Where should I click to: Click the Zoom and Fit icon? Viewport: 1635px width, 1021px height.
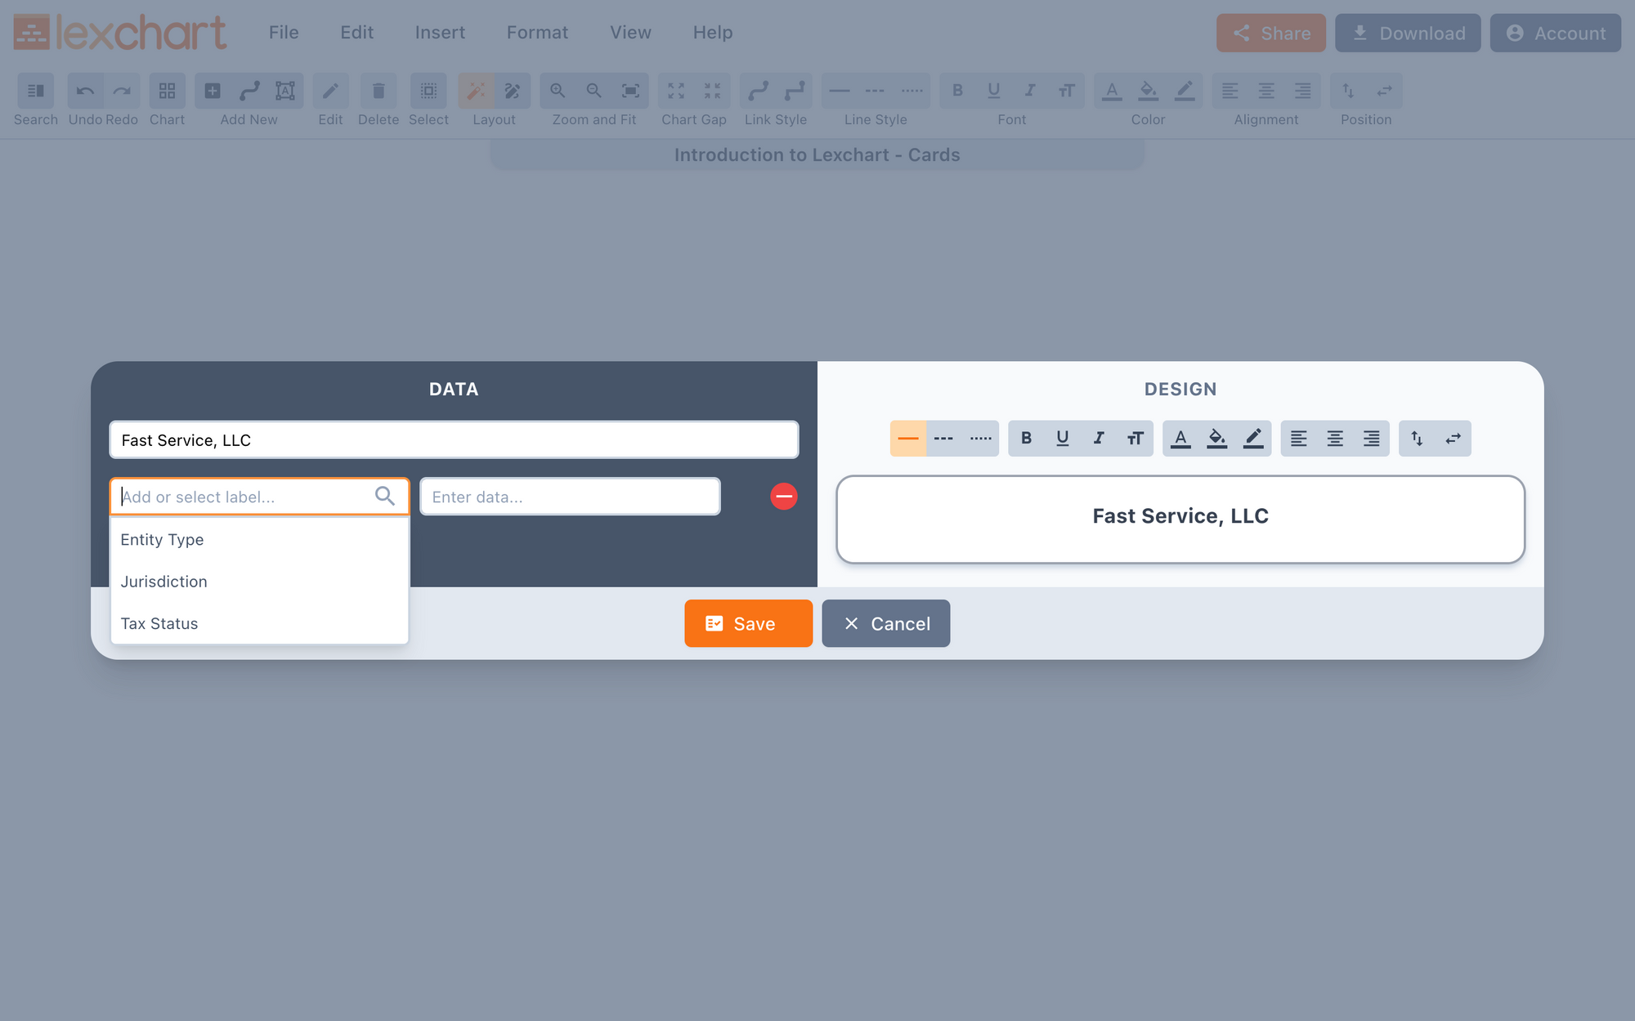(x=631, y=91)
